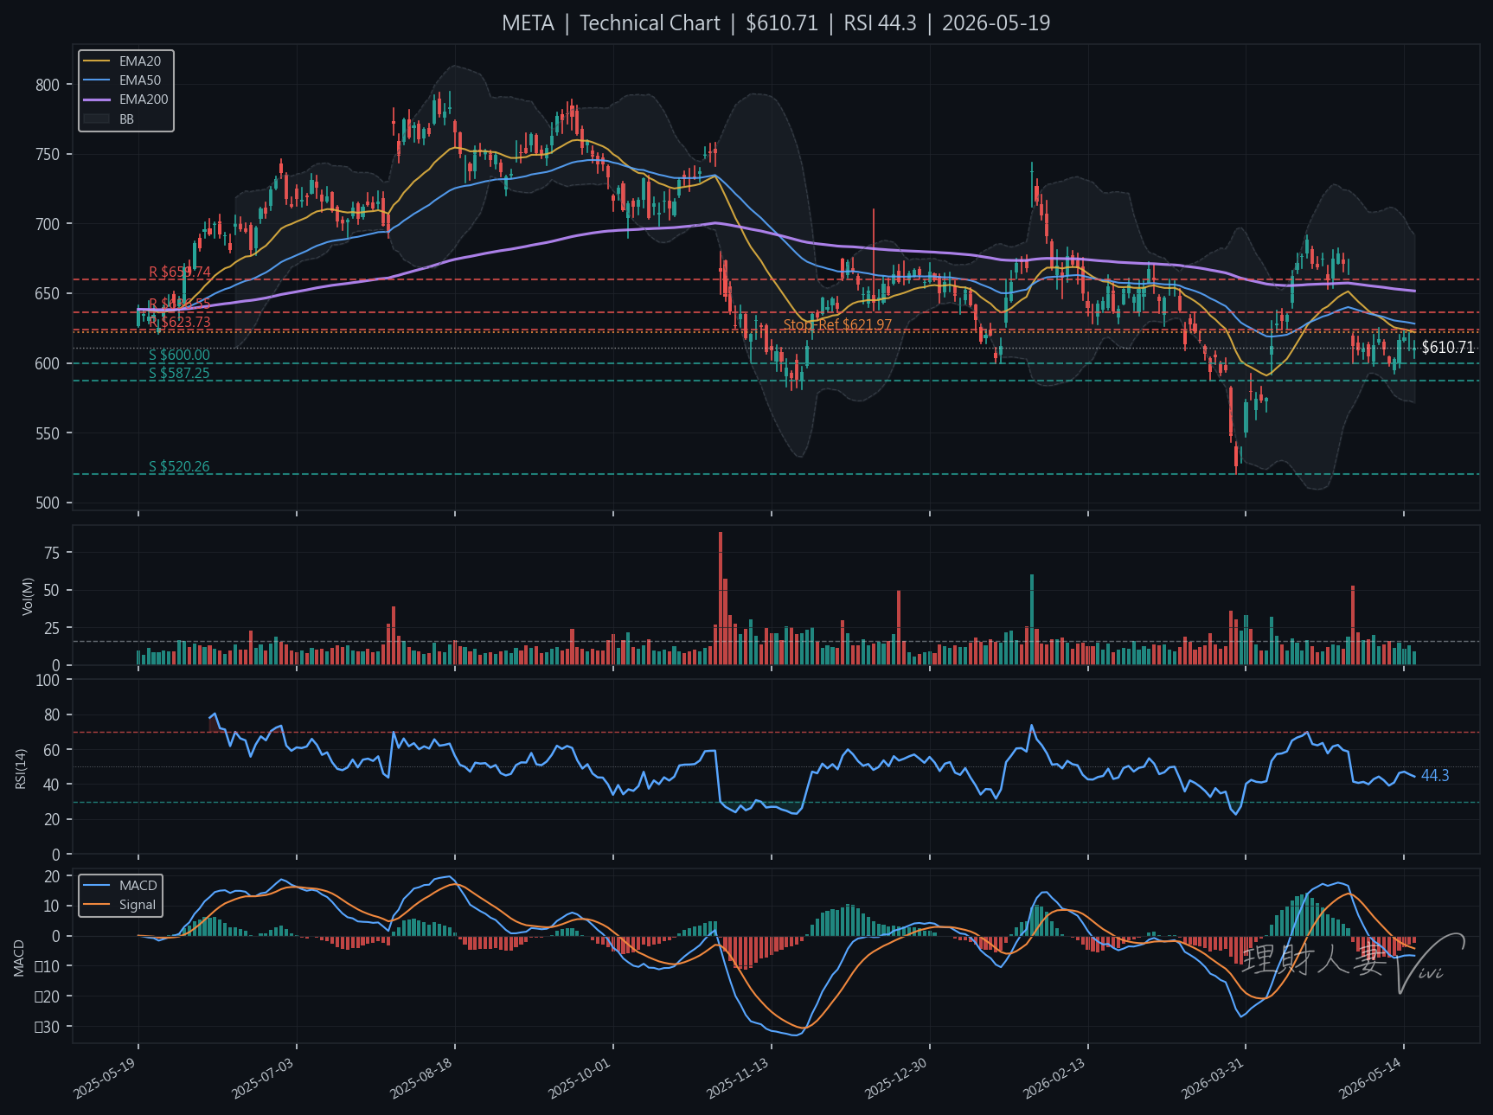Click the BB legend shaded swatch

(97, 119)
